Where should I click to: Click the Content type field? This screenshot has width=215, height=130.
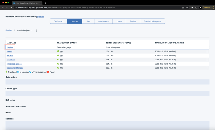(x=107, y=93)
